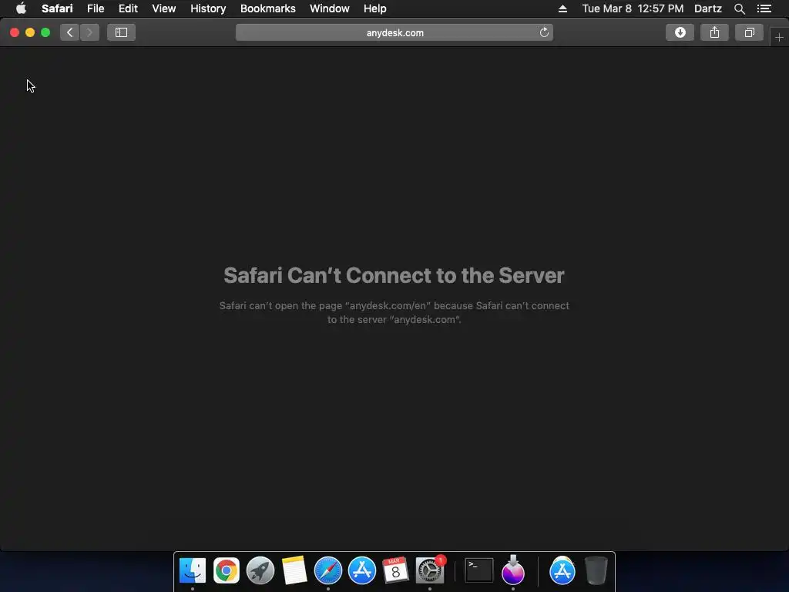Open the Safari application menu

pos(57,8)
